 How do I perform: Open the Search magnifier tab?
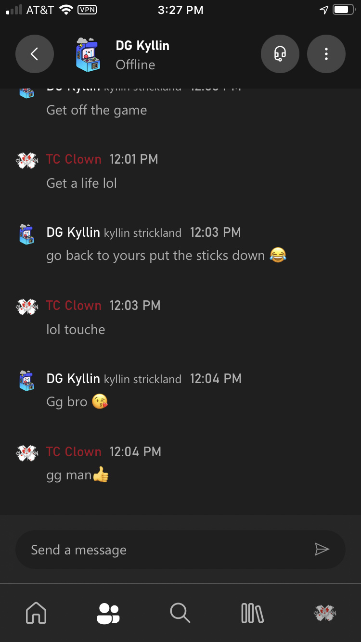[180, 613]
